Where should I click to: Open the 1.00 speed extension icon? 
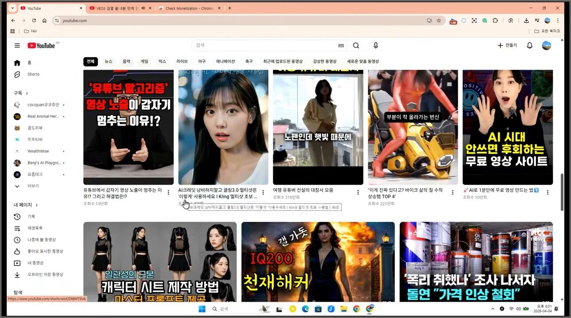pos(453,21)
